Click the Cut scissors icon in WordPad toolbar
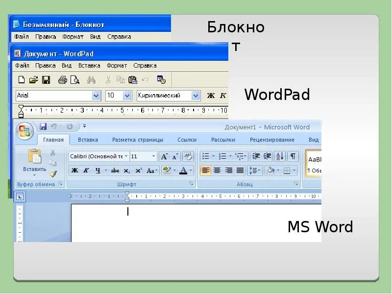 (108, 80)
